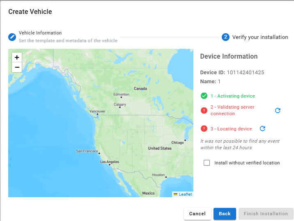Open the Leaflet attribution link
Viewport: 294px width, 221px height.
(185, 194)
